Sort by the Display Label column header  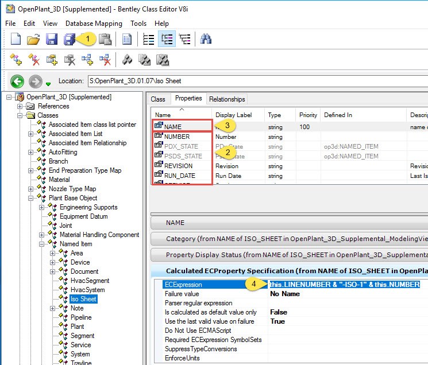tap(238, 115)
